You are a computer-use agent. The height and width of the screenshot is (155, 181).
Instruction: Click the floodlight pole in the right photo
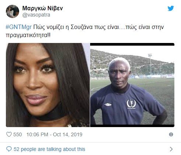click(150, 64)
